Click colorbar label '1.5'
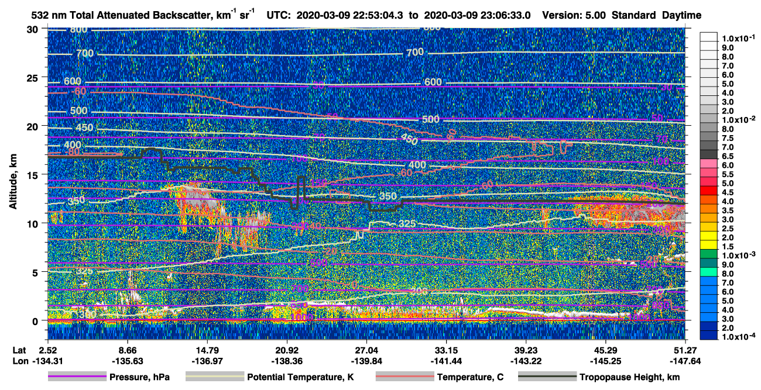The image size is (761, 390). tap(728, 247)
